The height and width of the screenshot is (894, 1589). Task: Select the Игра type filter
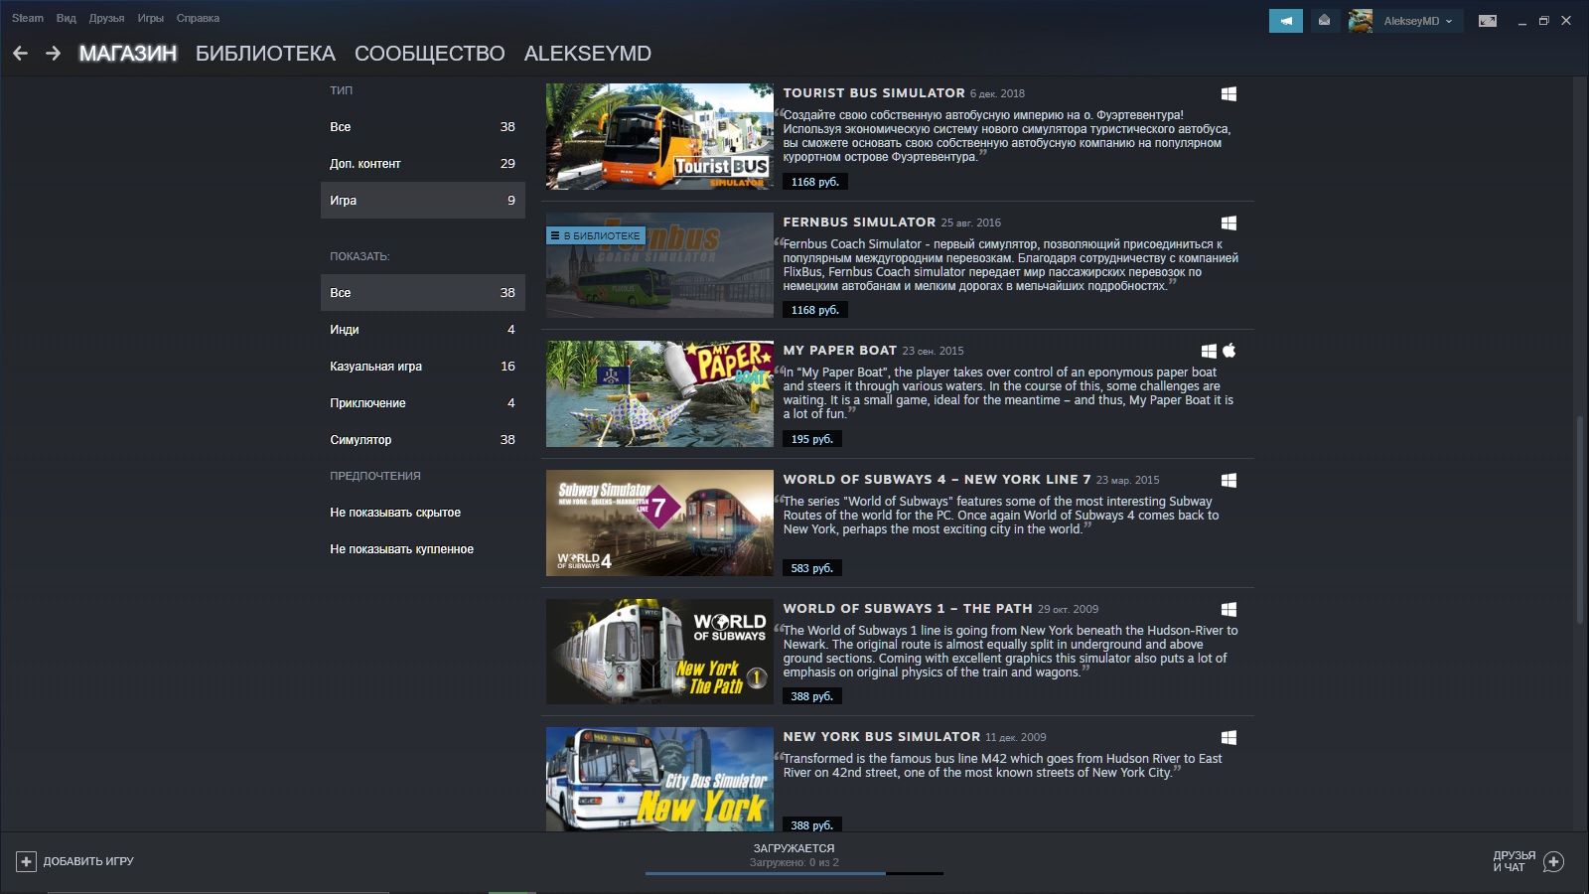[x=423, y=201]
